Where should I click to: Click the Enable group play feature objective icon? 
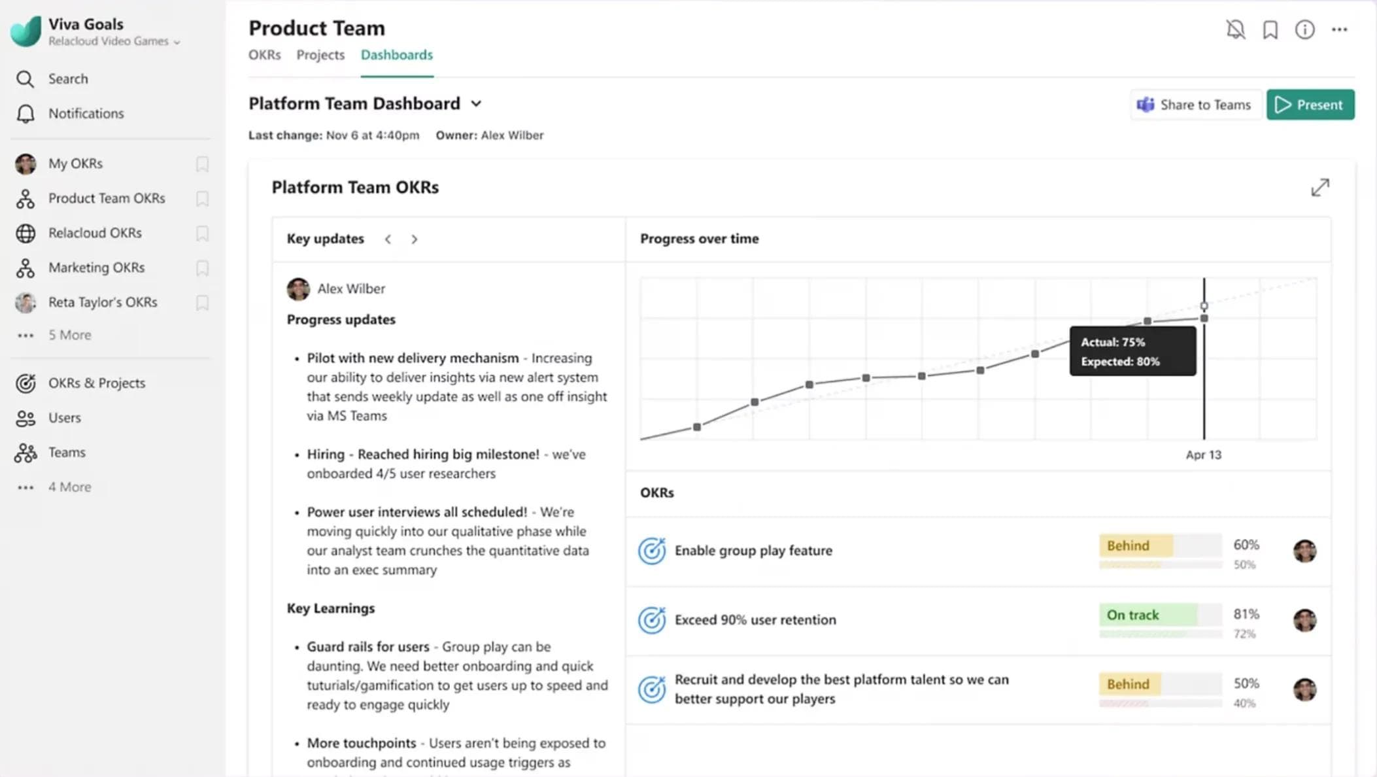(x=651, y=551)
